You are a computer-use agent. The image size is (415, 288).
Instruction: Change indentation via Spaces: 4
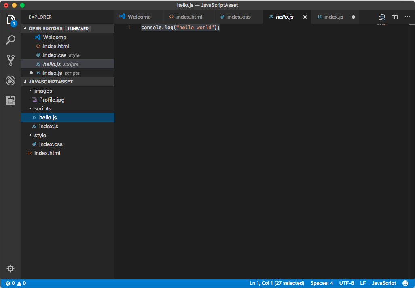(322, 283)
